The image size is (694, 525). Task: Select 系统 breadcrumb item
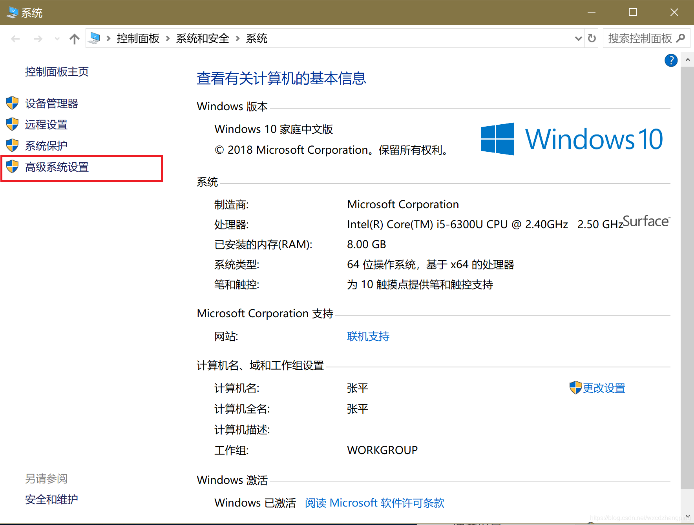257,38
